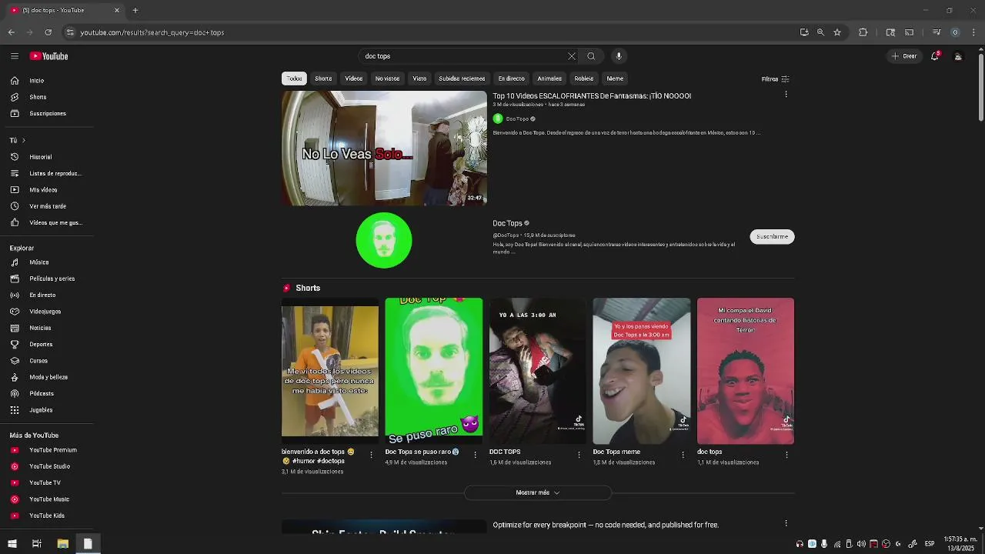Open Listas de reproducción
985x554 pixels.
click(51, 173)
